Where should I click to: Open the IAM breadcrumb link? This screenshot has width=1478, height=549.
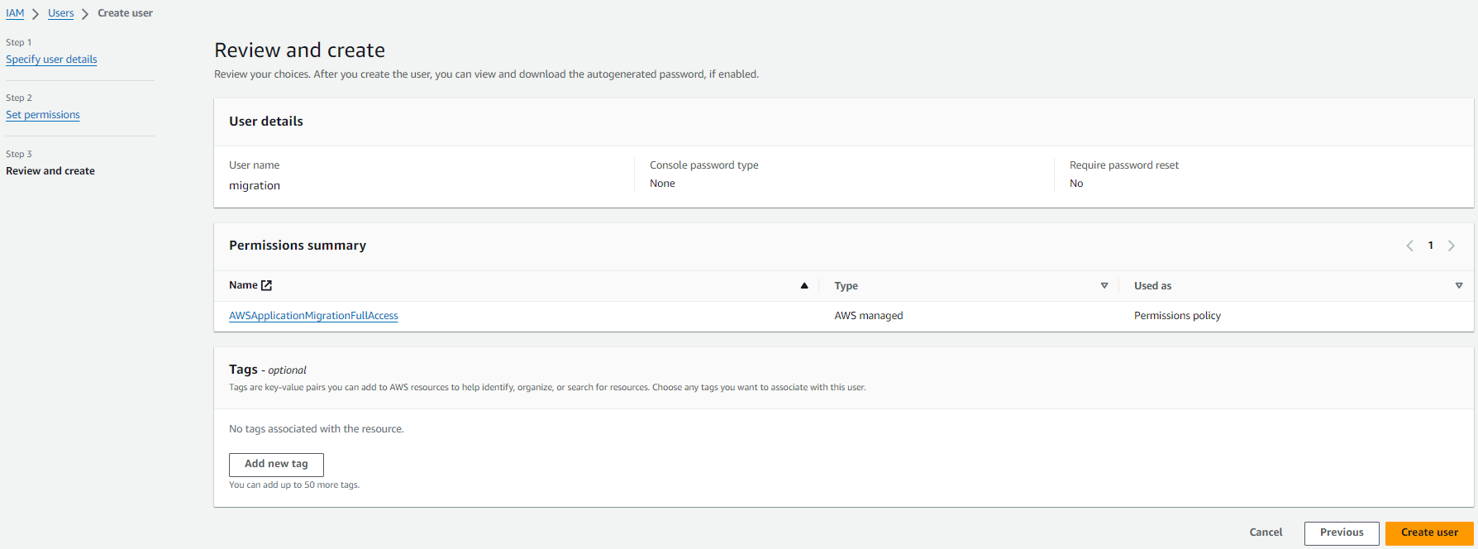(x=15, y=13)
